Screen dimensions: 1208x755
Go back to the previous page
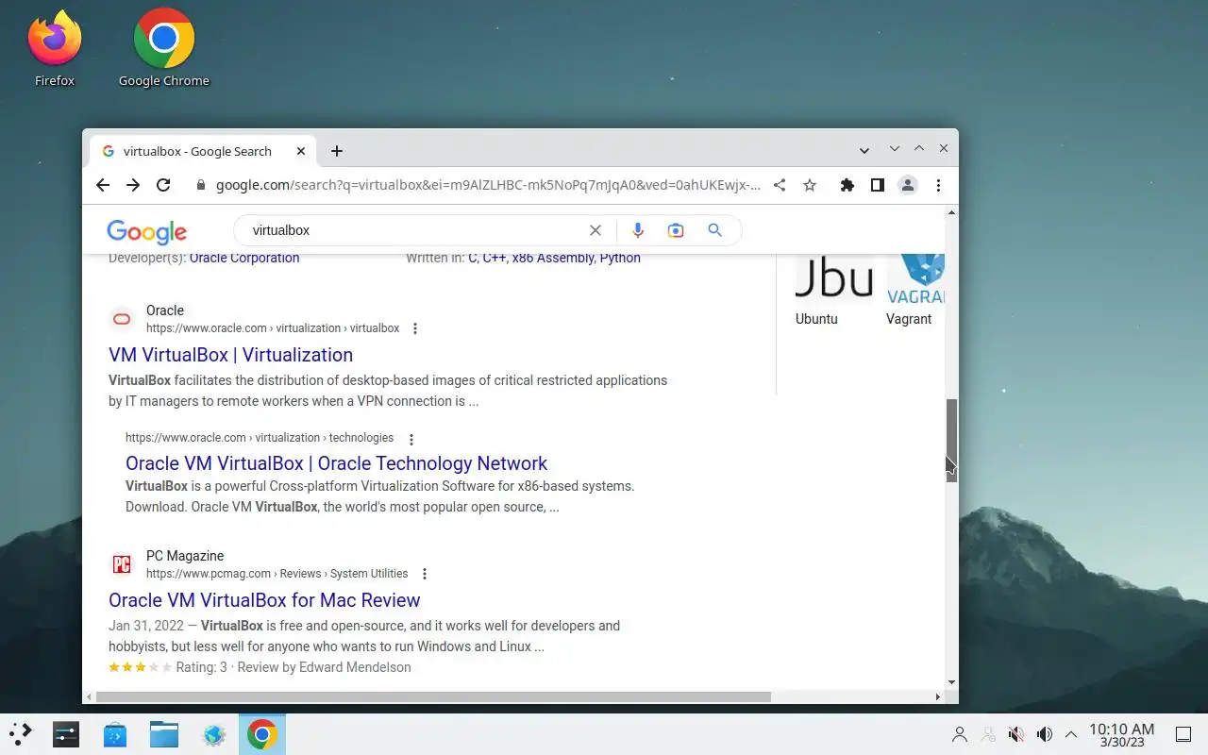tap(103, 185)
